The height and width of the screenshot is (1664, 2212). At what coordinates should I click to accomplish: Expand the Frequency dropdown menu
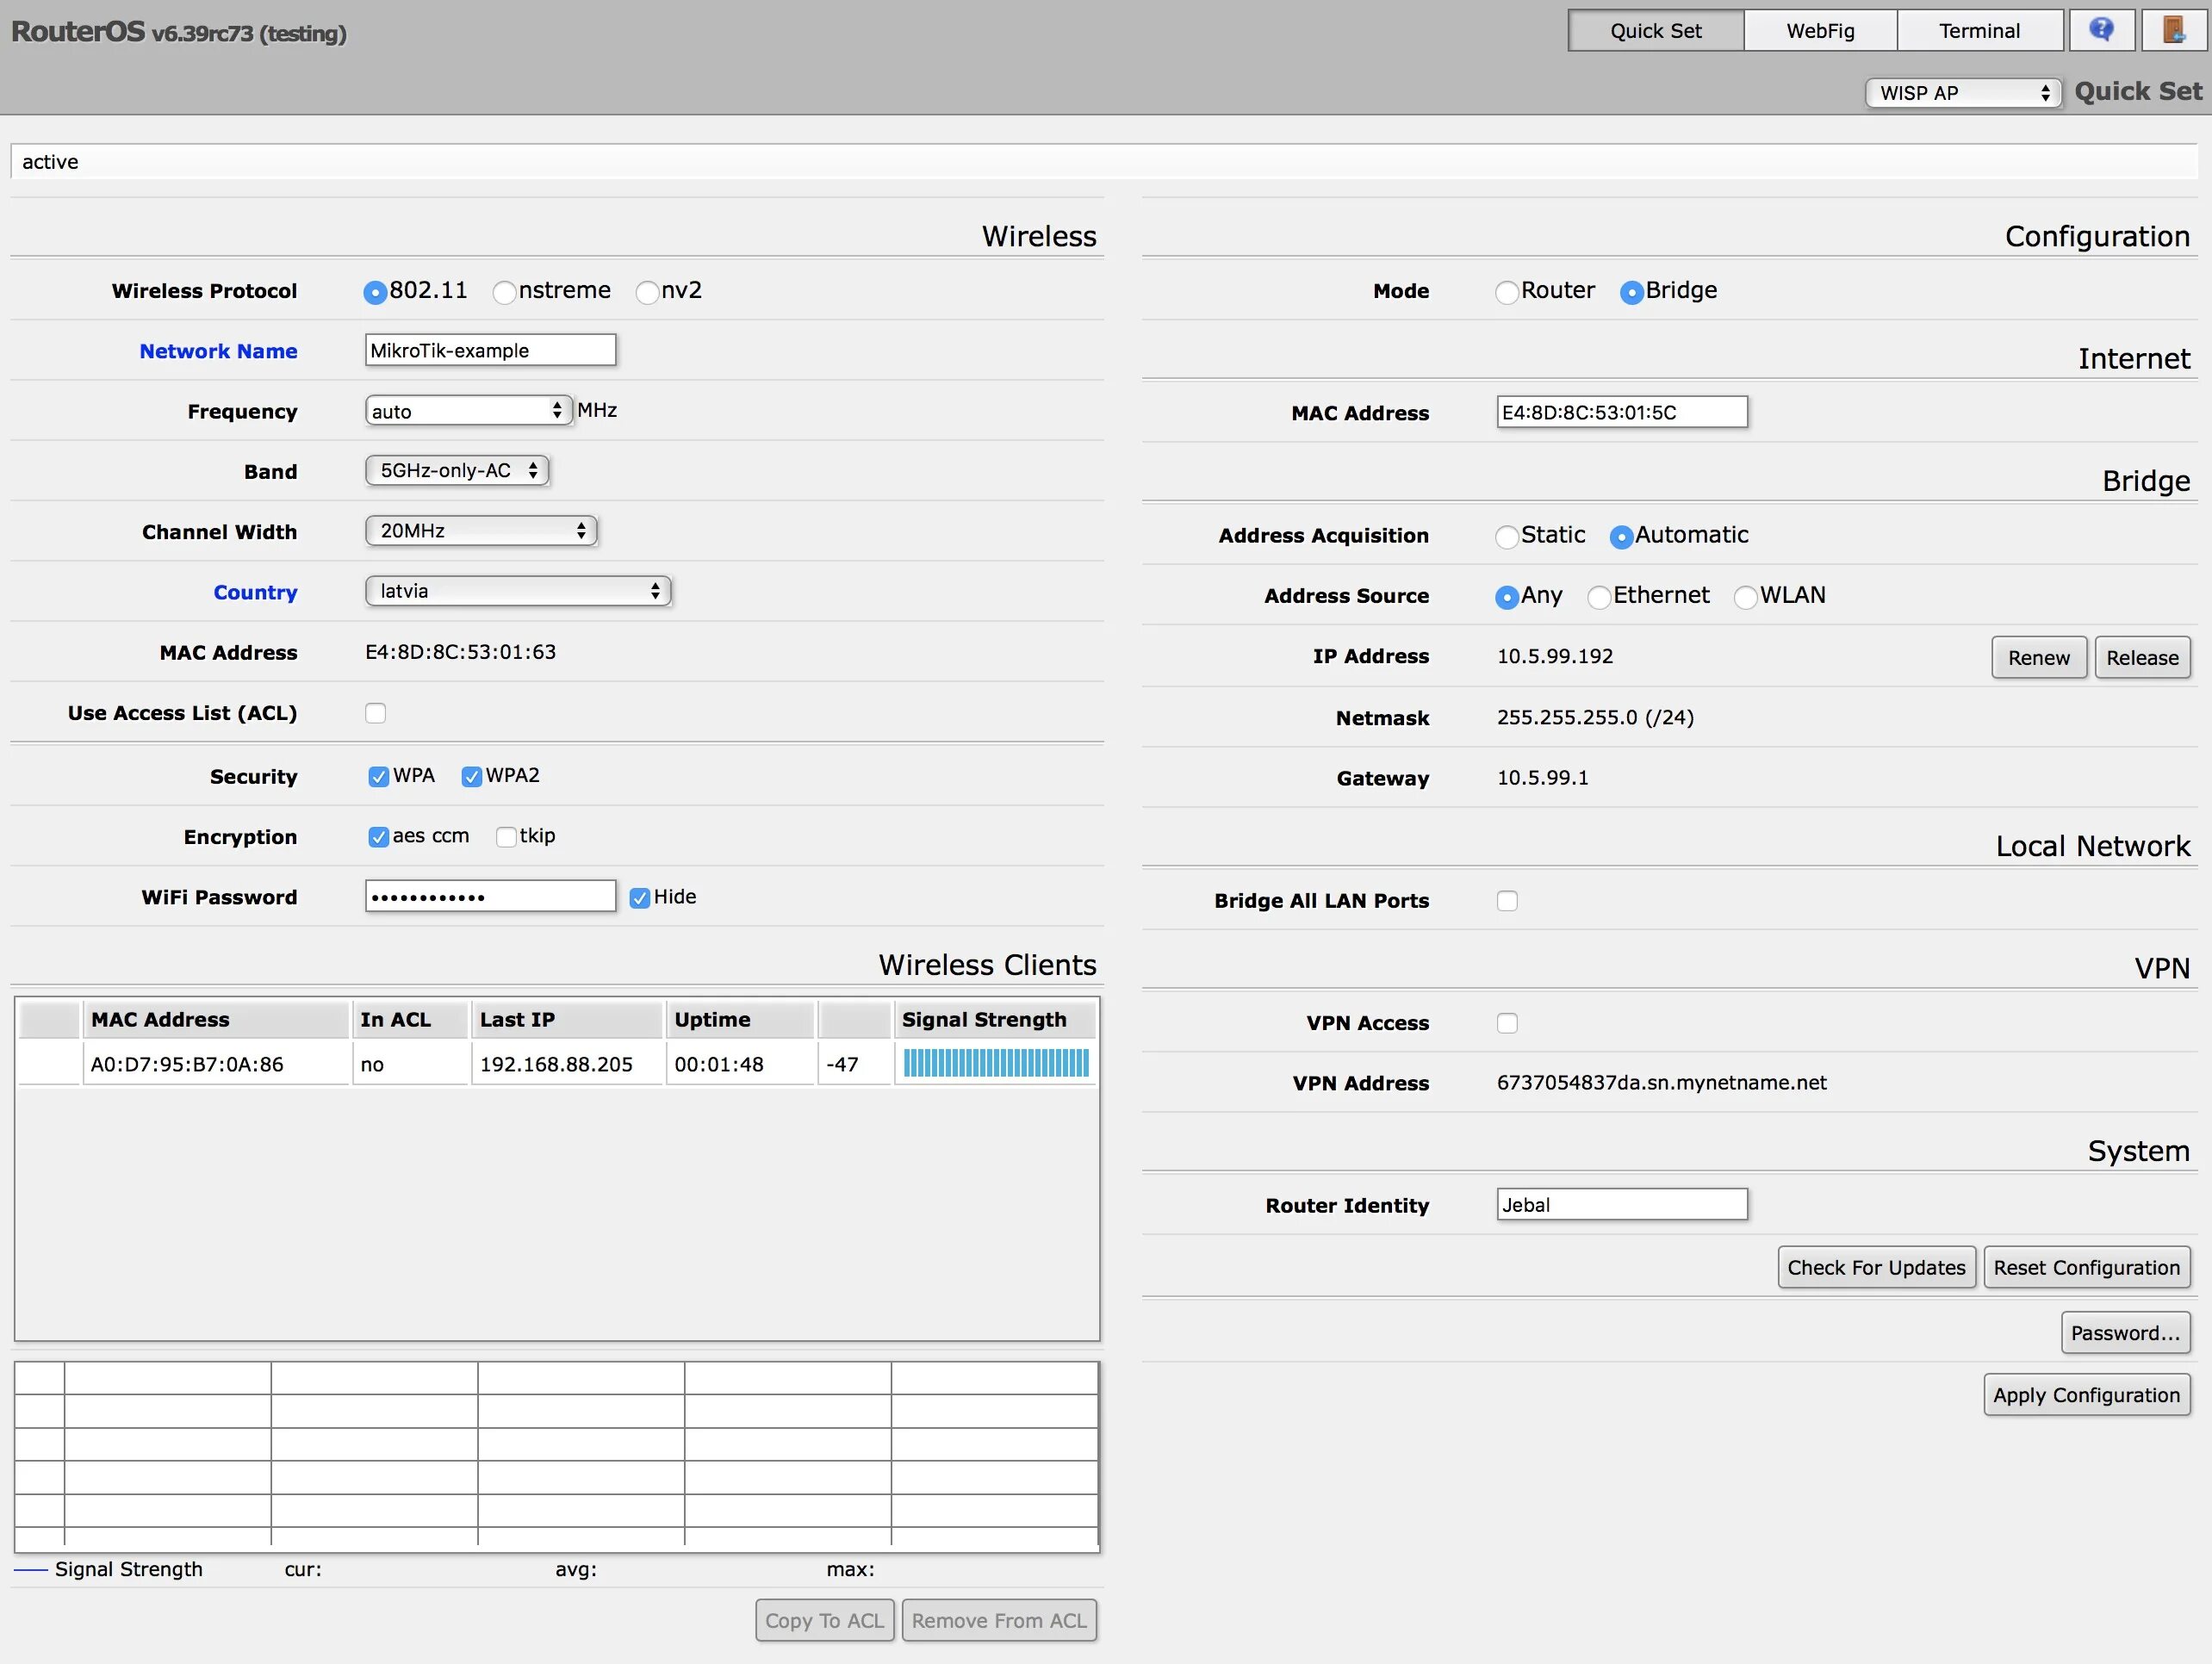click(465, 409)
